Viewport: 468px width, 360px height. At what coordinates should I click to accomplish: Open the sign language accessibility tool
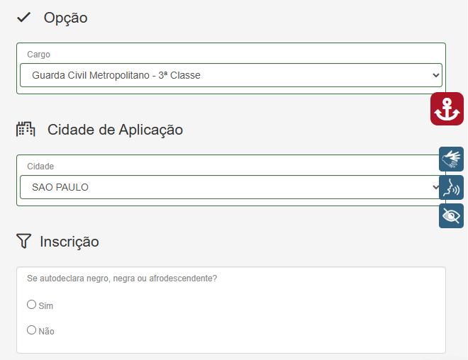[x=451, y=159]
